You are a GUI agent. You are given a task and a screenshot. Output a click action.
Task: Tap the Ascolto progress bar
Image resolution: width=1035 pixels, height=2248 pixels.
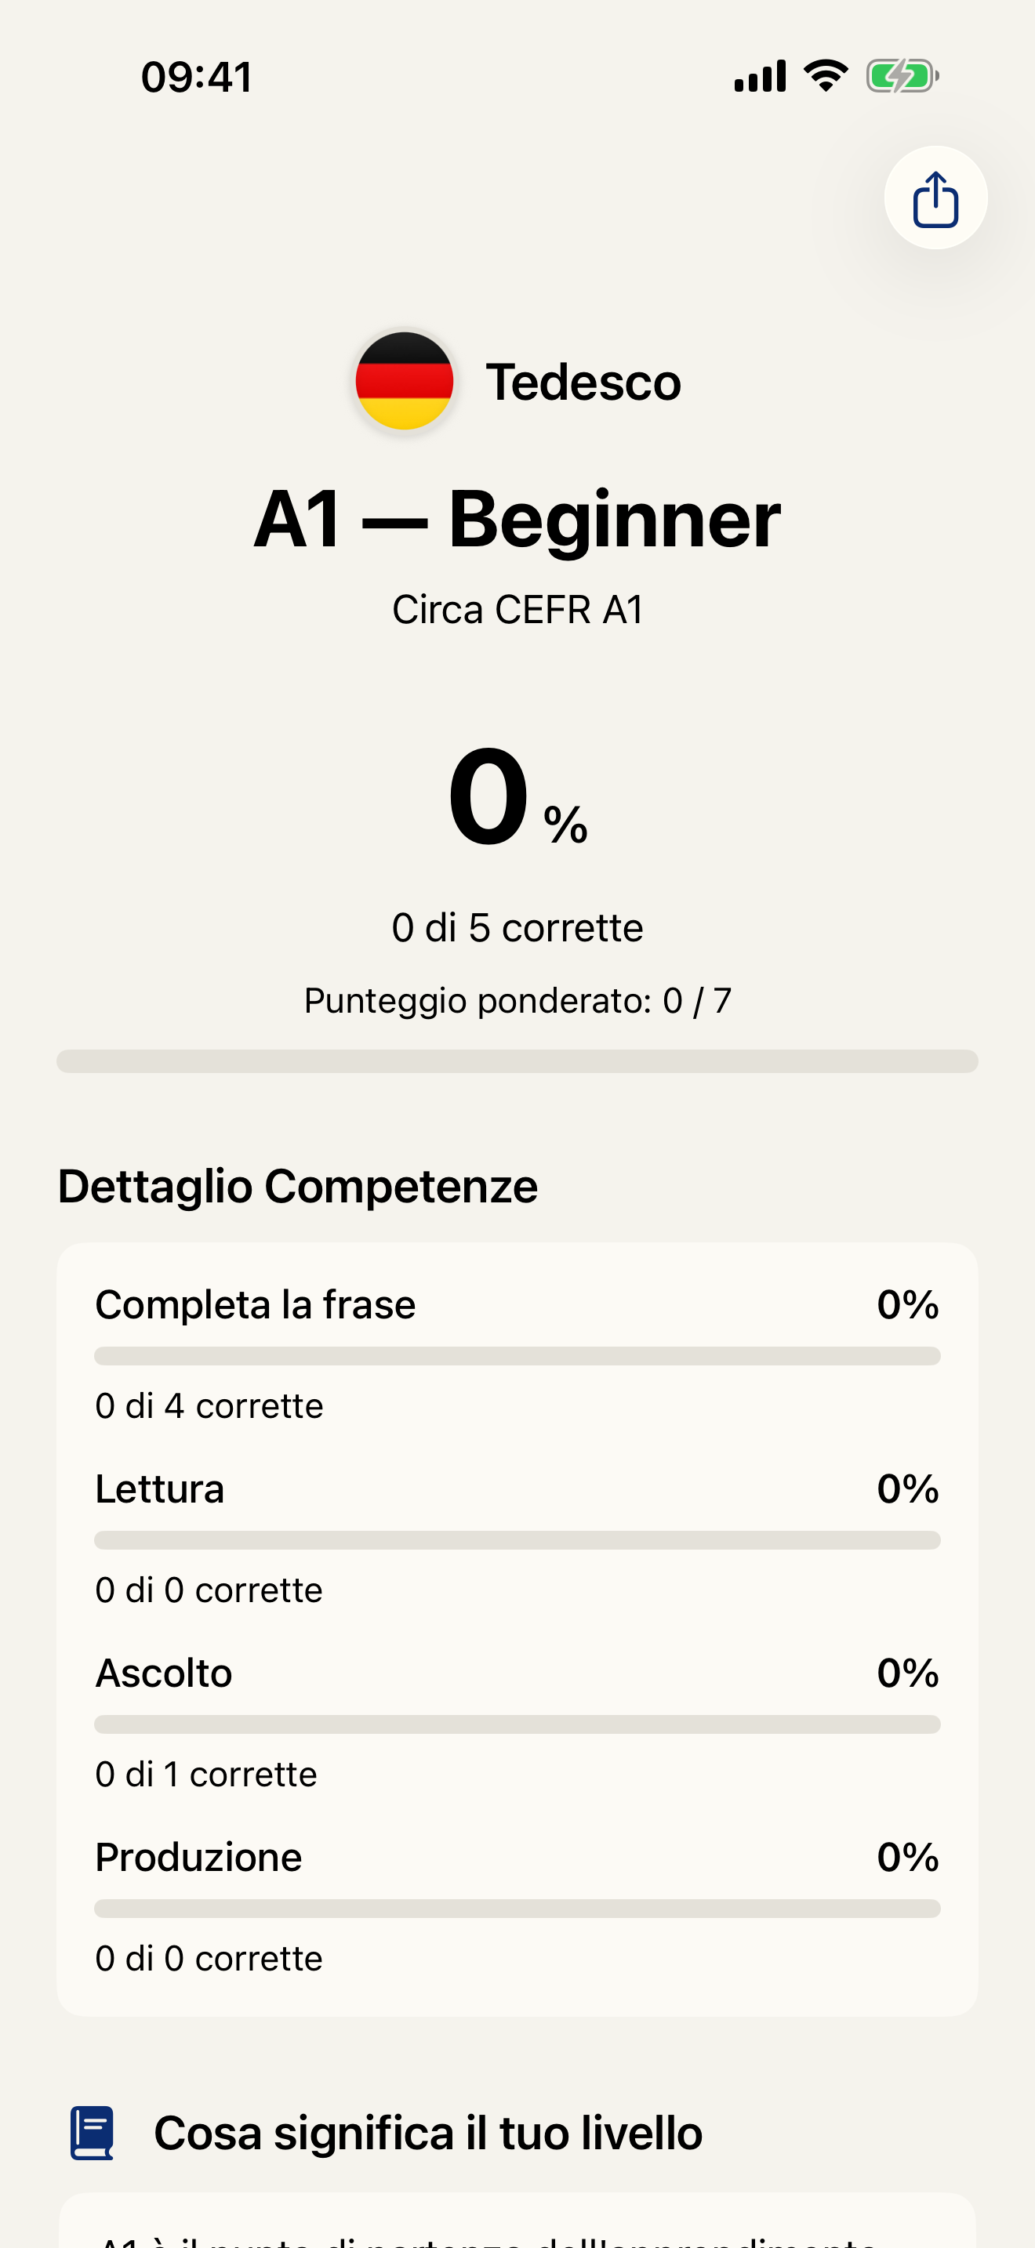click(517, 1724)
